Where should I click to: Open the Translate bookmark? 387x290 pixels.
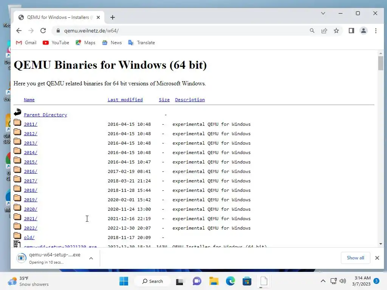[x=141, y=43]
